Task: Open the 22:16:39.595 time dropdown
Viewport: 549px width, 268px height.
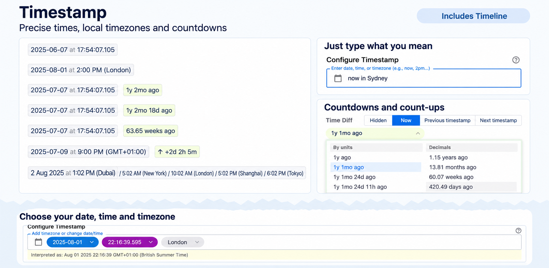Action: click(130, 242)
